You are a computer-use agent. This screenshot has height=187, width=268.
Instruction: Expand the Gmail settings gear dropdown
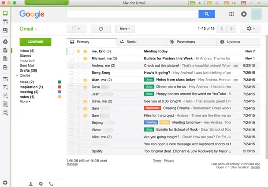click(x=251, y=29)
